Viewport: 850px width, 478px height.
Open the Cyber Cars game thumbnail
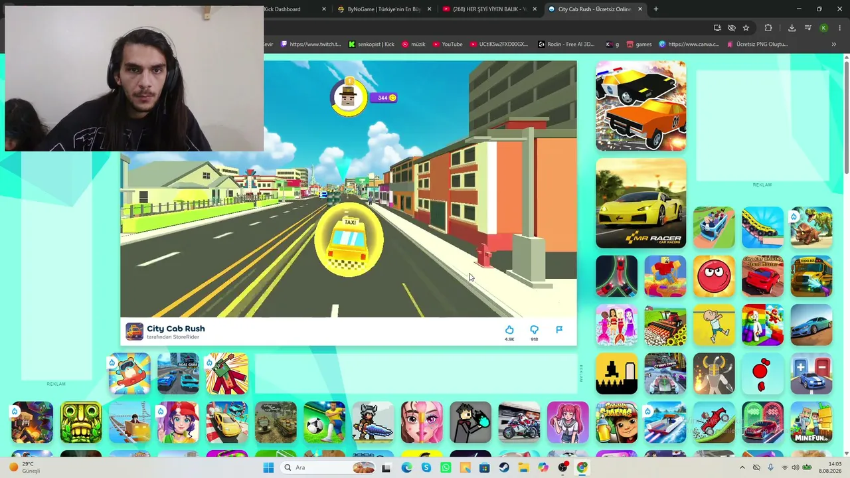click(665, 374)
